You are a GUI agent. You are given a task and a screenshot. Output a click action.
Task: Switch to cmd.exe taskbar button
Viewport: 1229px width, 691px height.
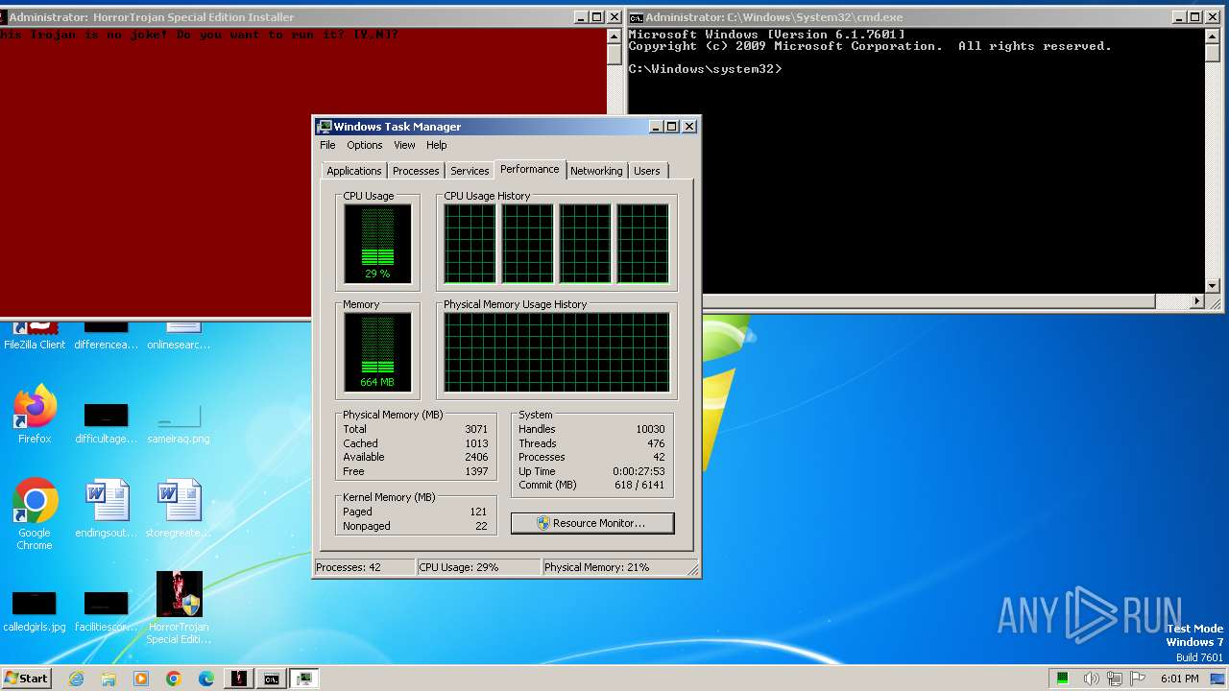(272, 679)
